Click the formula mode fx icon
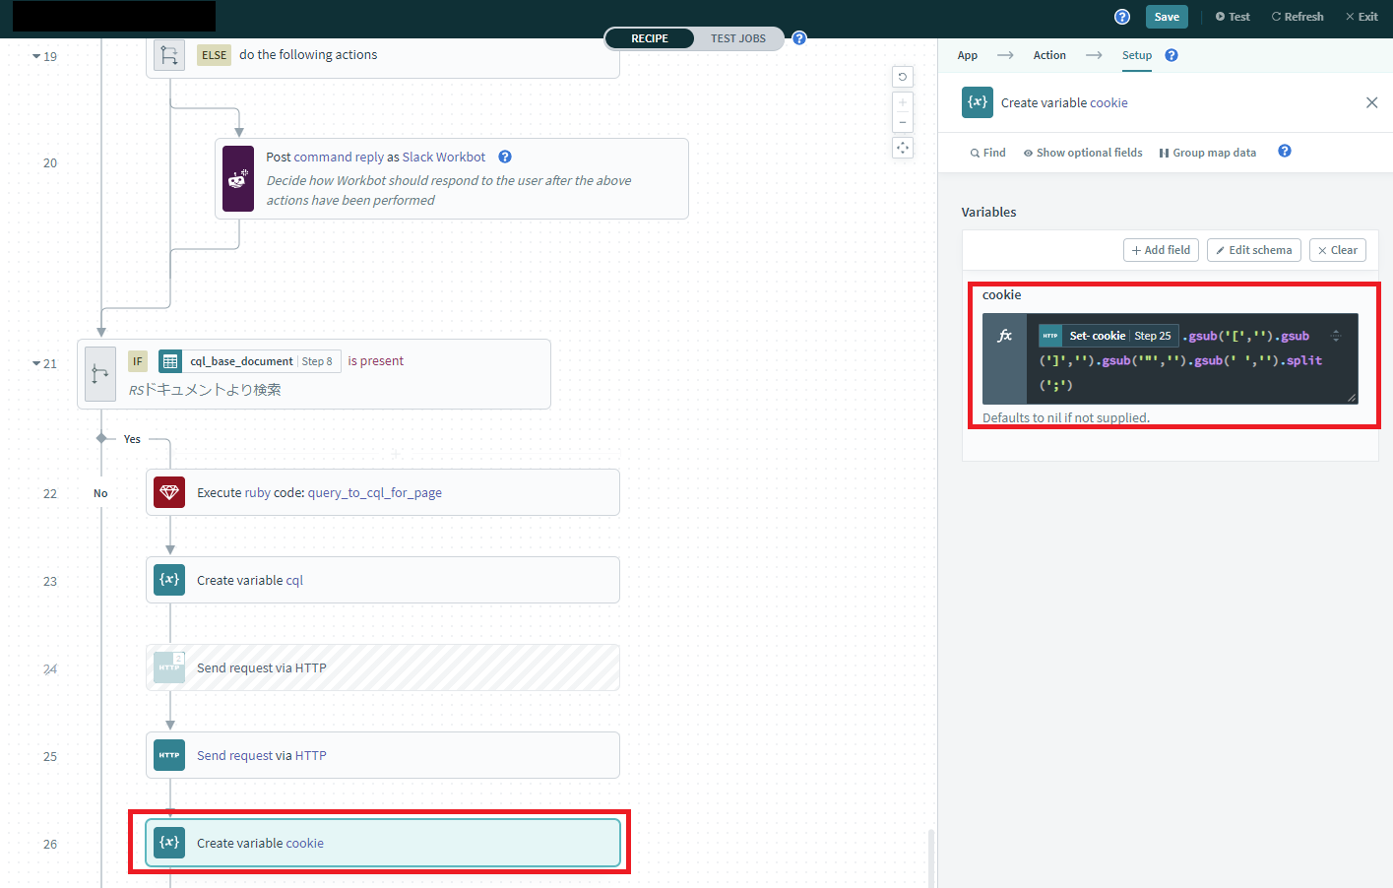1393x888 pixels. [x=1005, y=336]
